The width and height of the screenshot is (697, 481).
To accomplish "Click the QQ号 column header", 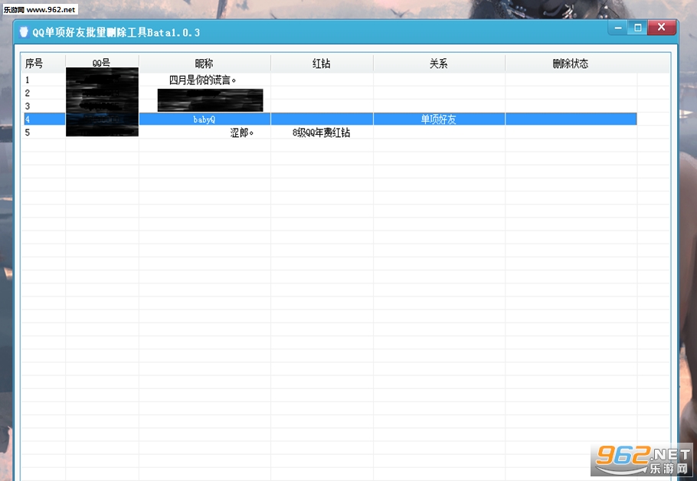I will pos(102,63).
